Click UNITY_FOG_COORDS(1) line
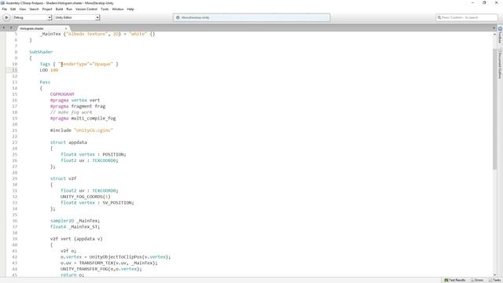The image size is (503, 283). 86,197
